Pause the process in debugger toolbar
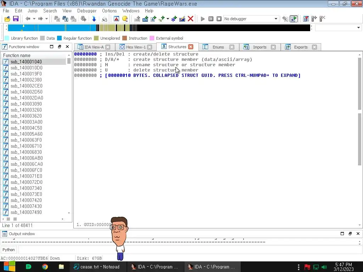Viewport: 363px width, 272px height. (x=211, y=19)
